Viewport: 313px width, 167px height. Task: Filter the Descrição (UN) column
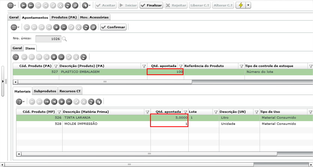coord(256,112)
